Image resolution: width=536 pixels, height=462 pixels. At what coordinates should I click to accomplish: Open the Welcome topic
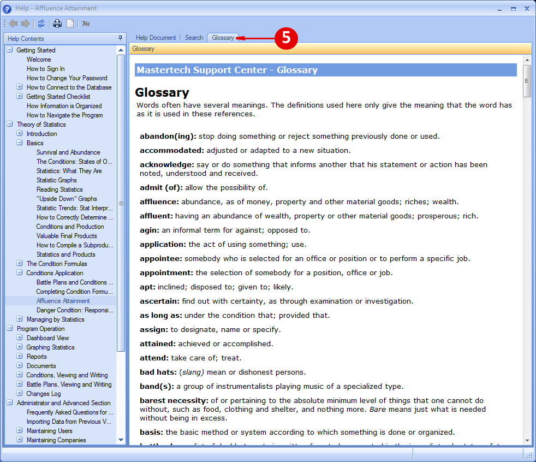(x=39, y=59)
